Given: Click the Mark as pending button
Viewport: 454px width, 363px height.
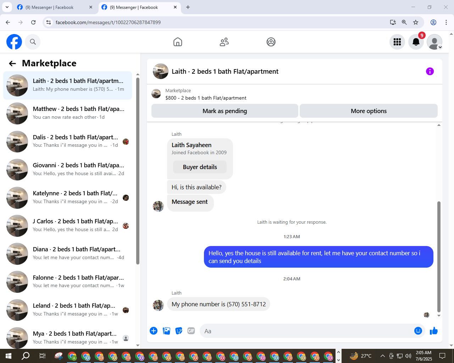Looking at the screenshot, I should click(x=225, y=111).
